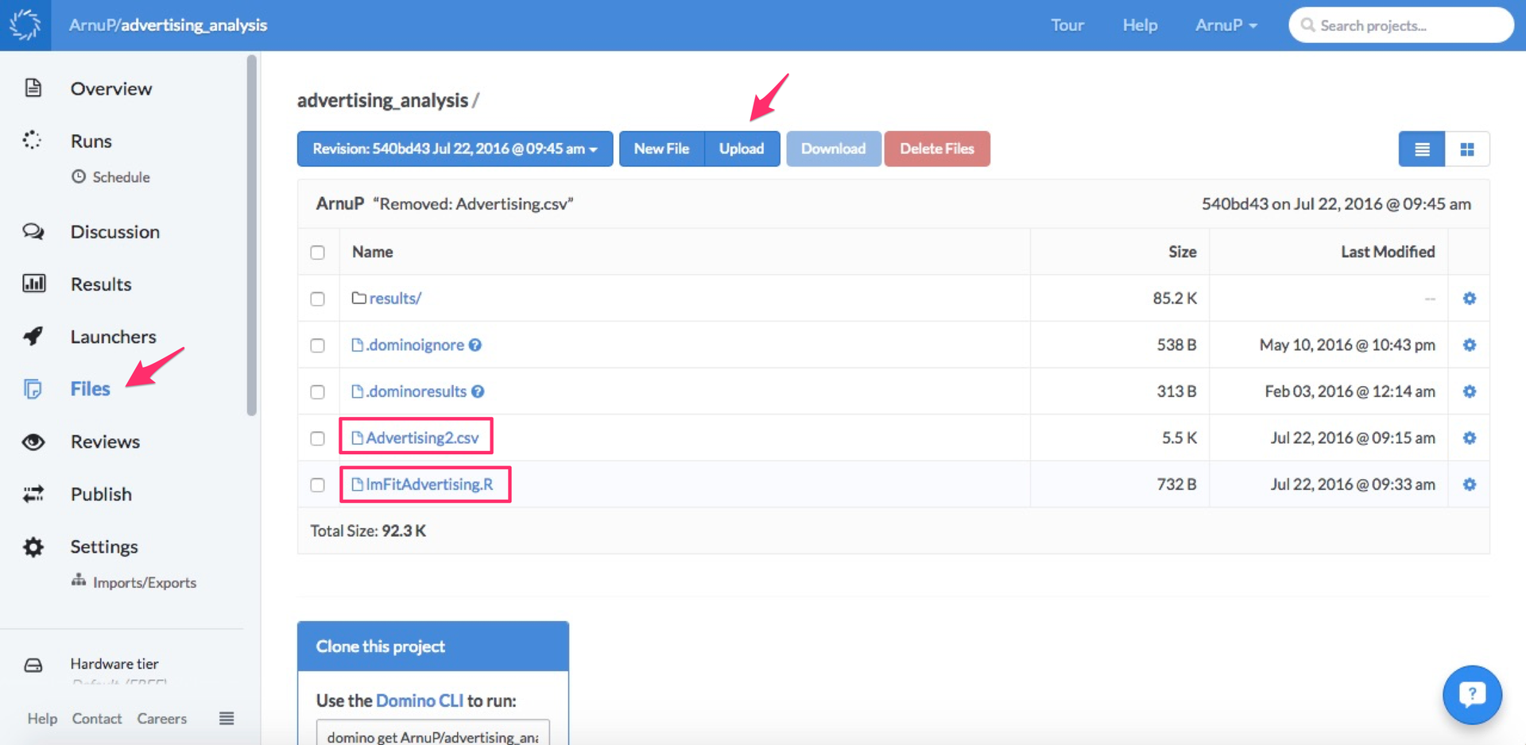Click the sidebar vertical scrollbar
The height and width of the screenshot is (745, 1526).
pyautogui.click(x=252, y=235)
